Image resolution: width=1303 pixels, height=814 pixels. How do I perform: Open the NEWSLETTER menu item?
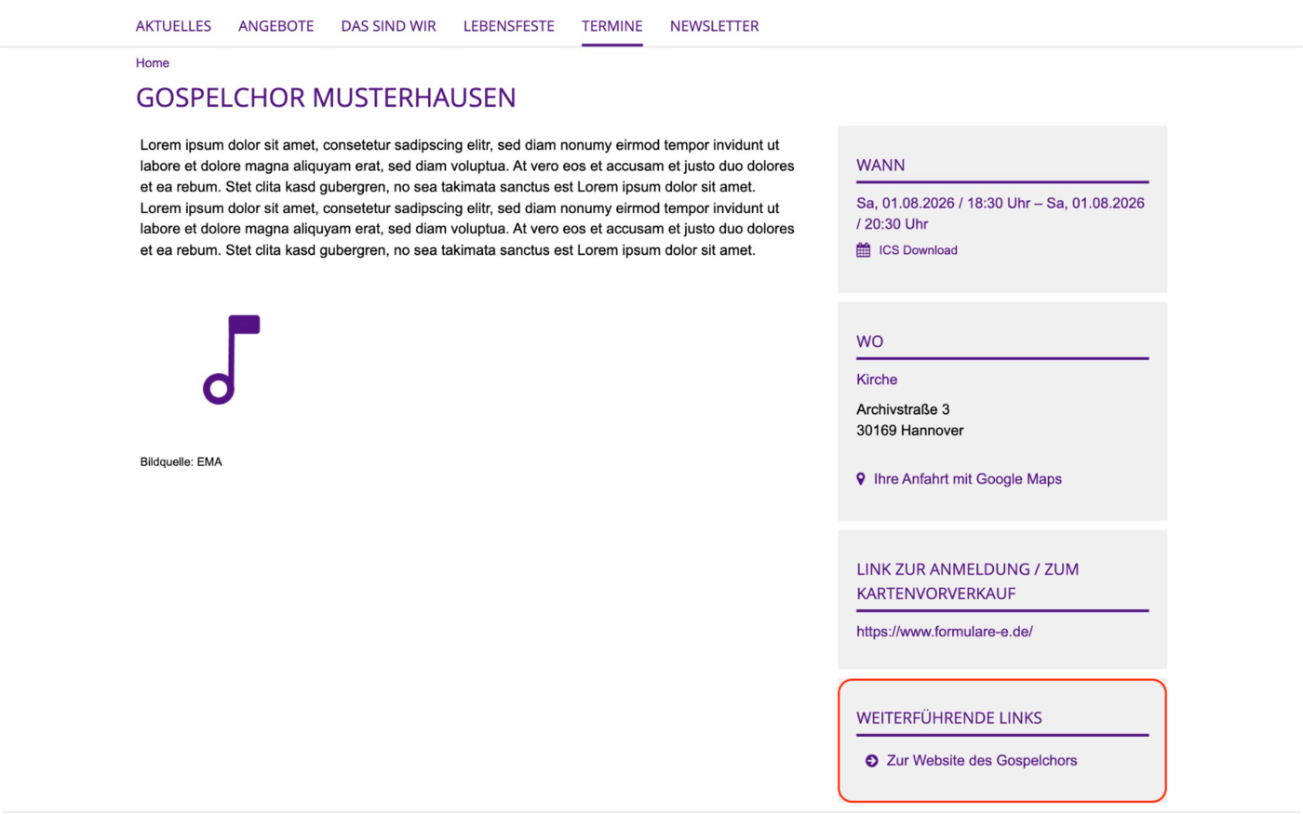pos(714,26)
